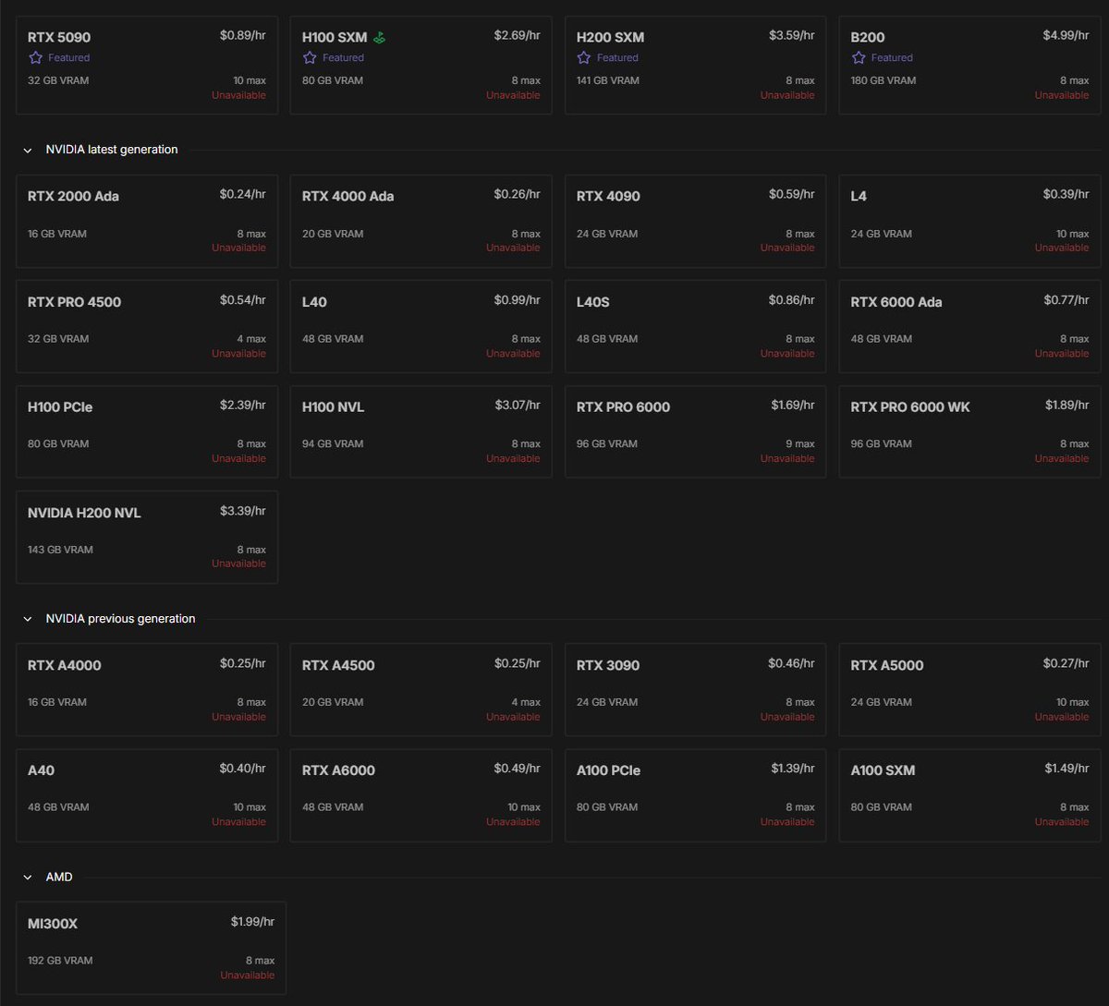Select the RTX A4500 card
The image size is (1109, 1006).
pos(421,690)
